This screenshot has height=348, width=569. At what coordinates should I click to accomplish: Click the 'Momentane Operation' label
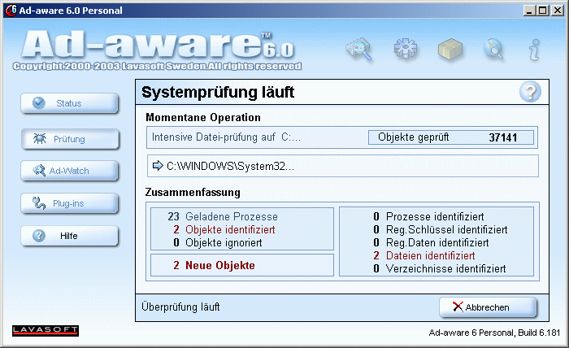click(203, 118)
